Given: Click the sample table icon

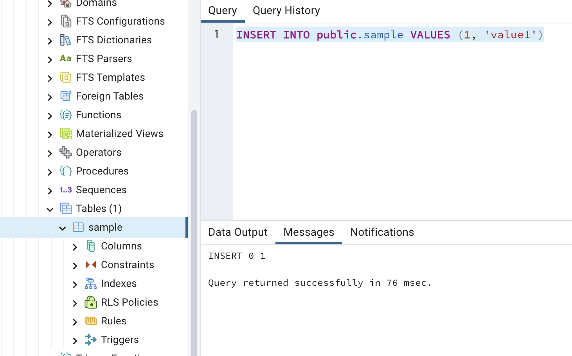Looking at the screenshot, I should click(x=78, y=227).
